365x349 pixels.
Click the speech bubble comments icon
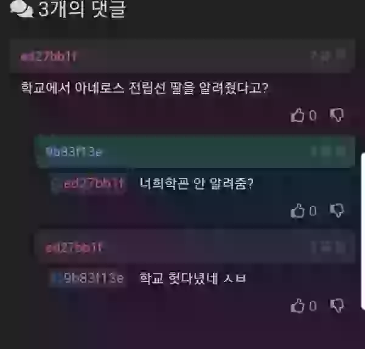pos(22,9)
